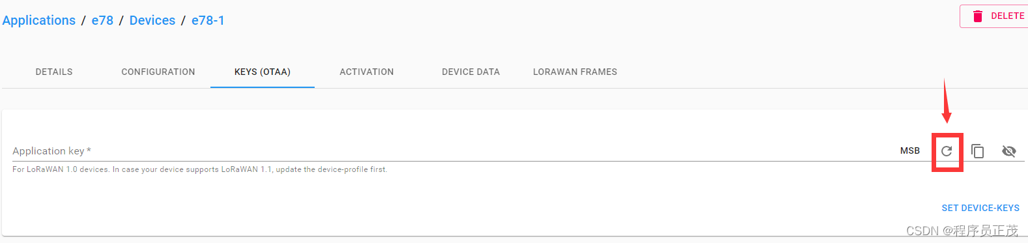Screen dimensions: 1028x243
Task: Switch to the CONFIGURATION tab
Action: [158, 72]
